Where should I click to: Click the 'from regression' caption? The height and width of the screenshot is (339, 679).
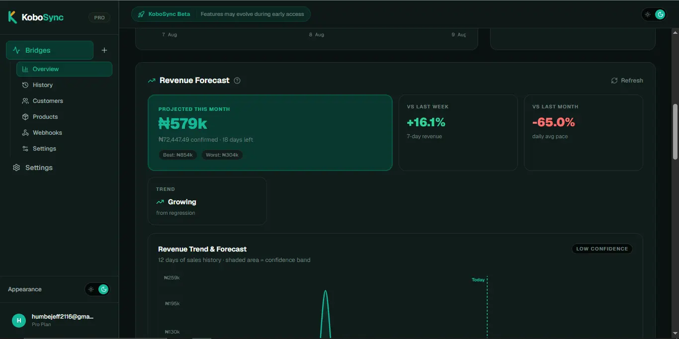(175, 213)
